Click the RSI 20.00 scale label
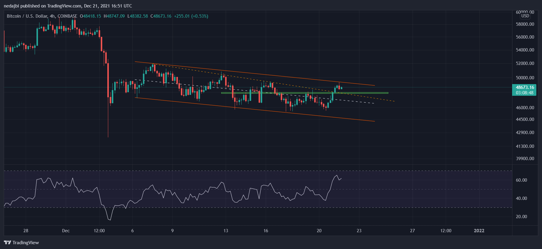This screenshot has height=249, width=542. 521,217
